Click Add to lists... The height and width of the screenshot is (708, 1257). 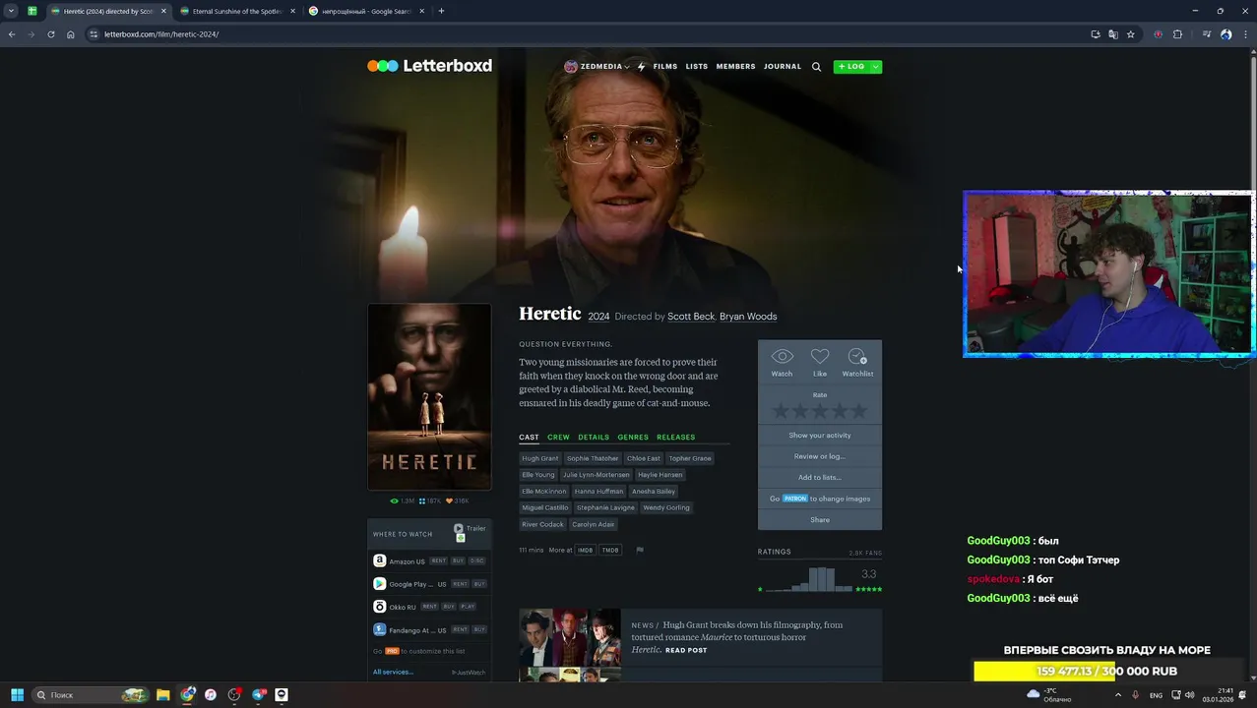[820, 477]
